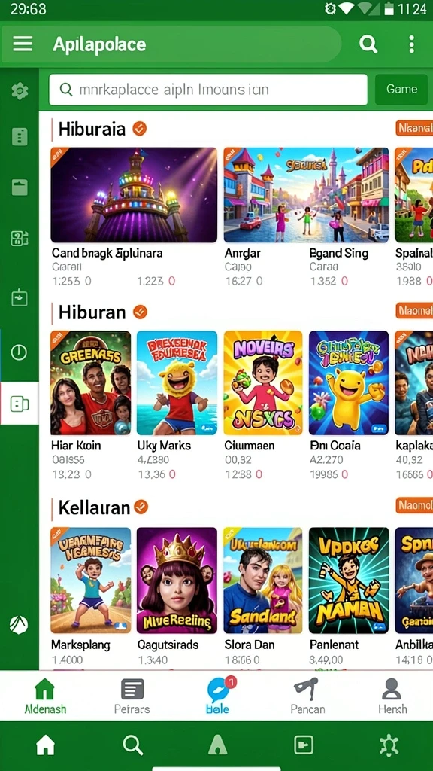Switch to the Pefrars tab
Viewport: 433px width, 771px height.
click(132, 696)
